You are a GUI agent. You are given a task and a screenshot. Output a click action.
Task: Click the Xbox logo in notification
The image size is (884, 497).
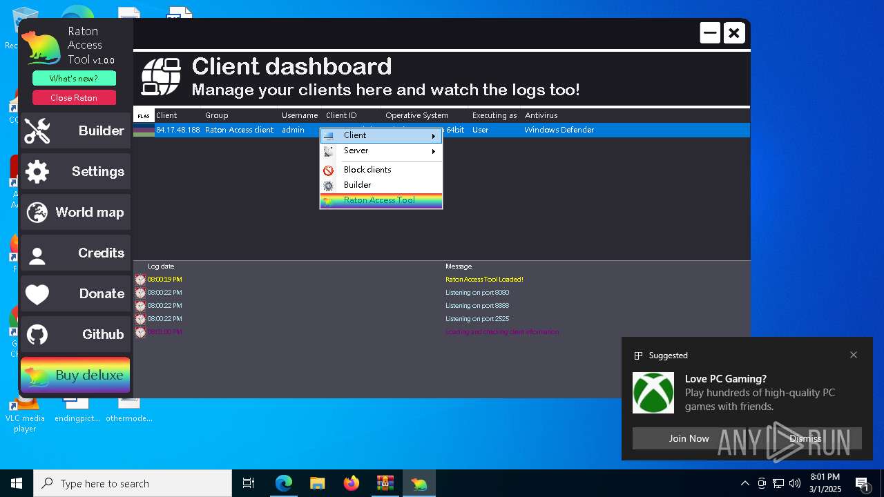pos(653,393)
